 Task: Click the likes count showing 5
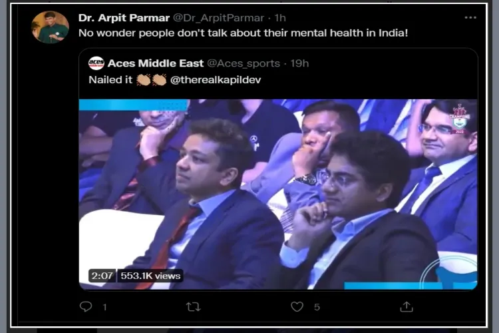[317, 307]
